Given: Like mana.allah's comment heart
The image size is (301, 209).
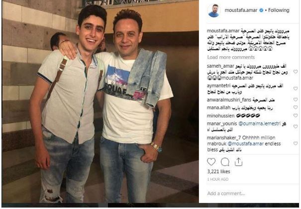Looking at the screenshot, I should [x=296, y=107].
